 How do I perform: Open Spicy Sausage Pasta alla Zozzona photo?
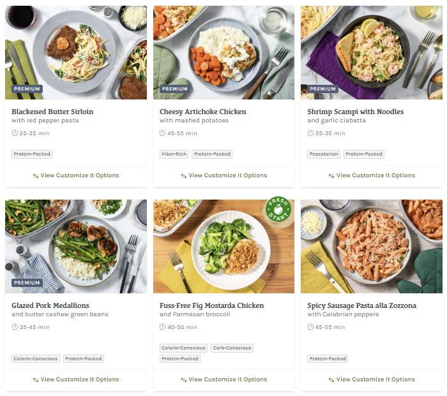point(372,246)
